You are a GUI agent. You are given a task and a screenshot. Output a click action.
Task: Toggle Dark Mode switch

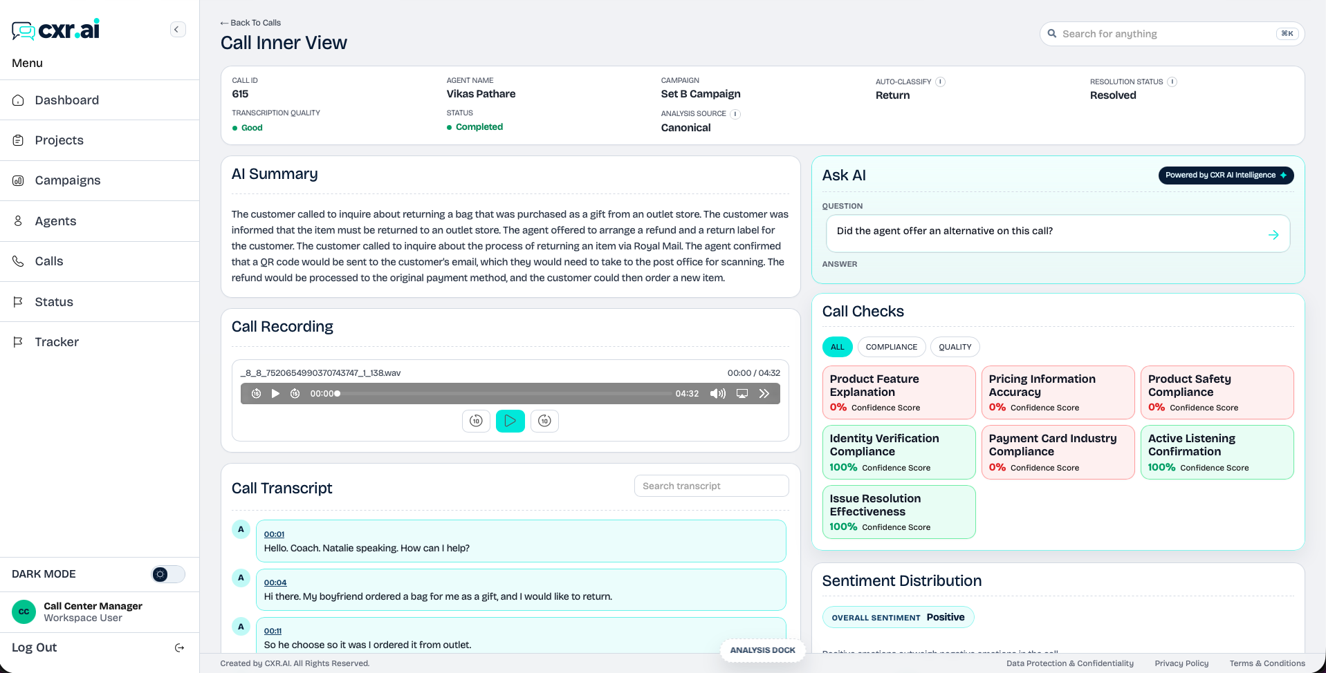tap(168, 574)
